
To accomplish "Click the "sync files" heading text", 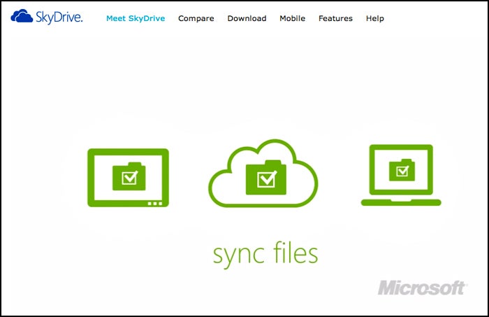I will [265, 254].
